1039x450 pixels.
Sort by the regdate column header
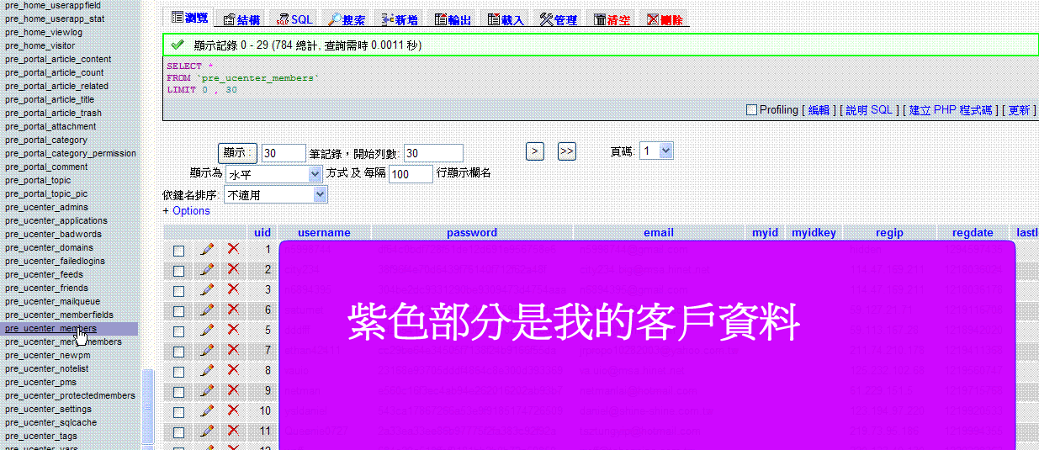click(973, 233)
